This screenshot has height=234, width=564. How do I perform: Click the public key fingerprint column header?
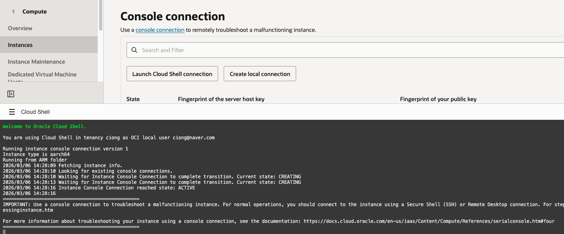pyautogui.click(x=438, y=99)
